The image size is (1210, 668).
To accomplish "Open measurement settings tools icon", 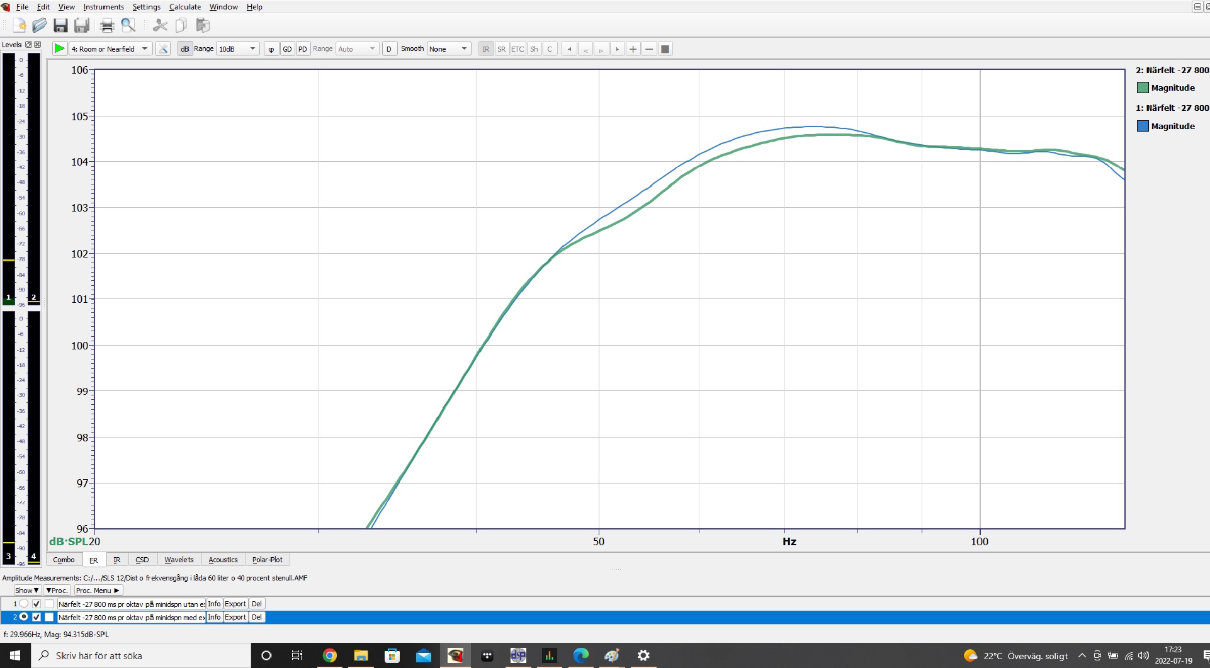I will (x=163, y=48).
